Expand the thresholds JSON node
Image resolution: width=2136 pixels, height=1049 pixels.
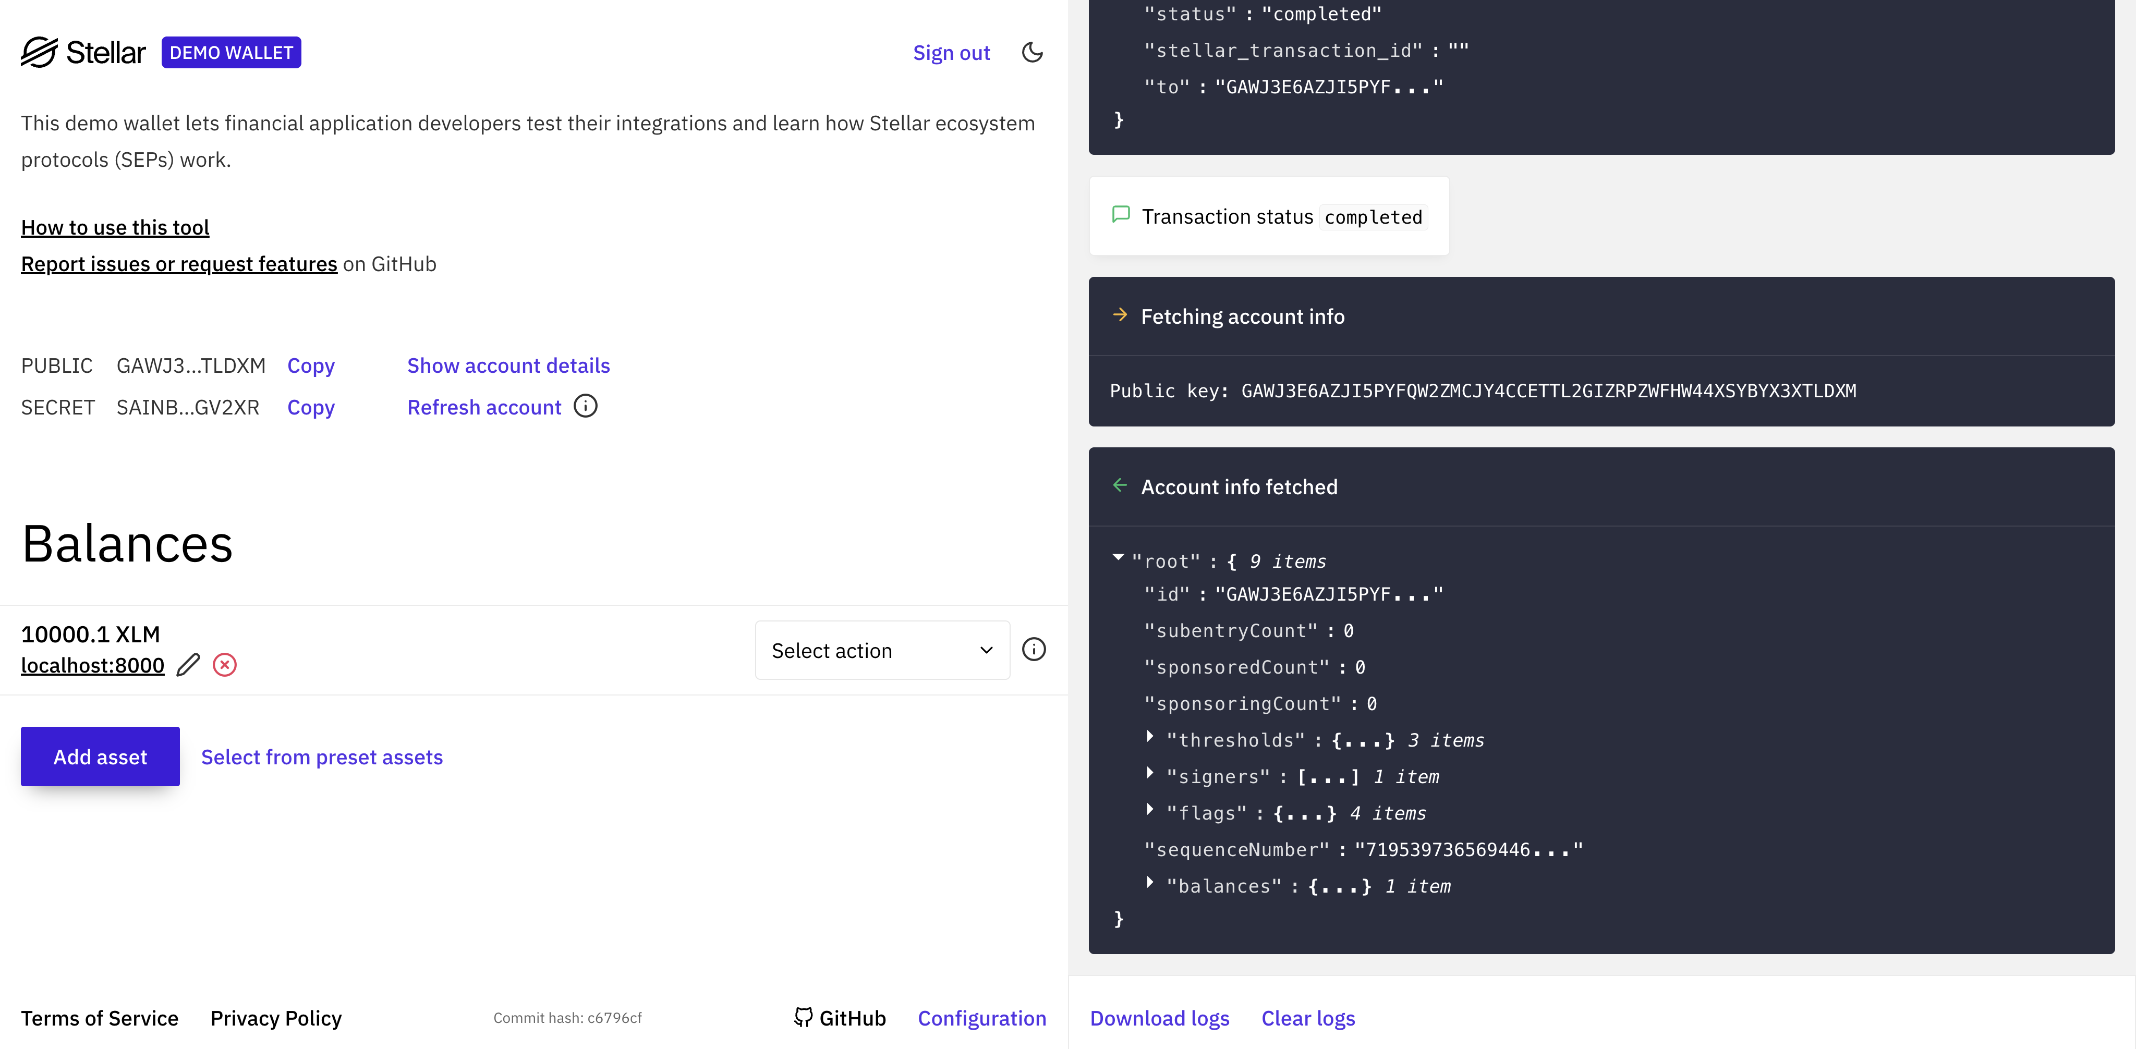click(x=1150, y=736)
